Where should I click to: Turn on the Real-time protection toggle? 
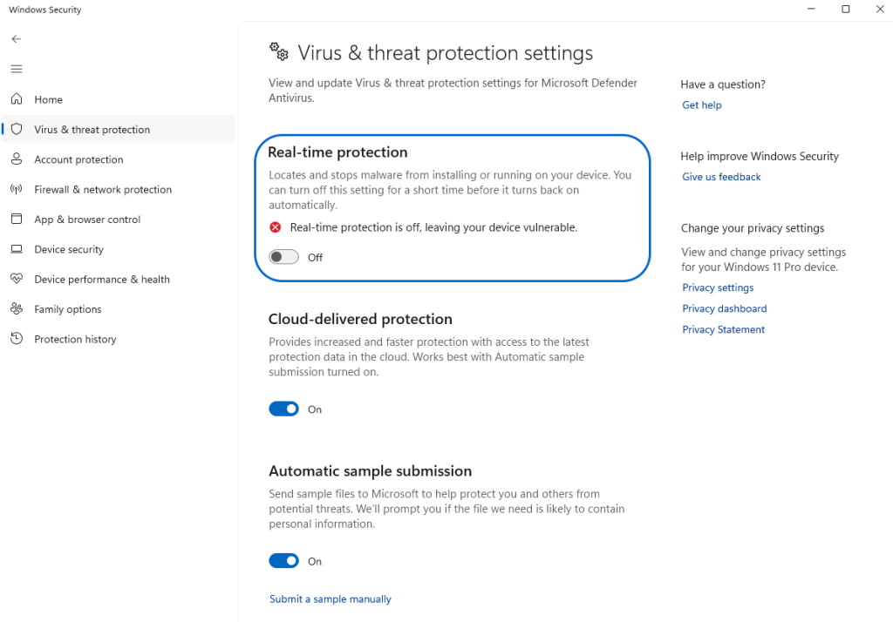283,257
